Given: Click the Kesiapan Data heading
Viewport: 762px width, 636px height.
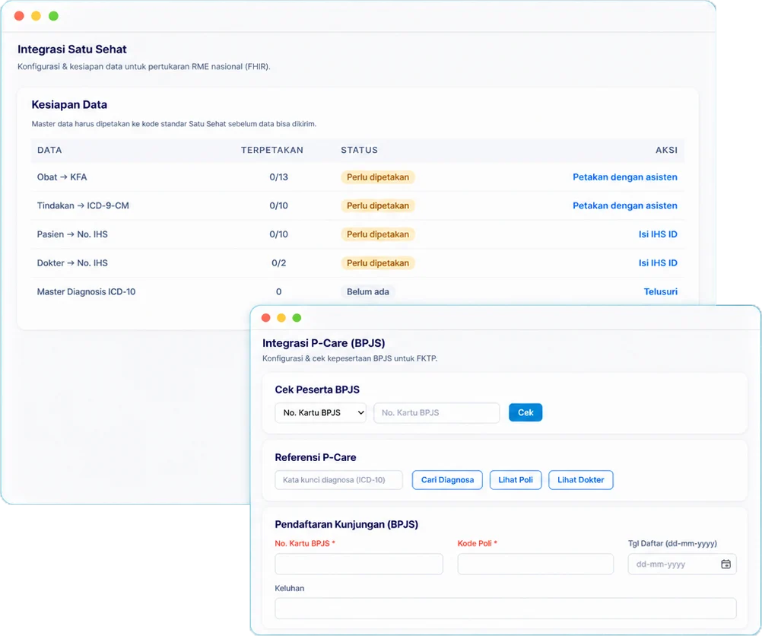Looking at the screenshot, I should (69, 104).
